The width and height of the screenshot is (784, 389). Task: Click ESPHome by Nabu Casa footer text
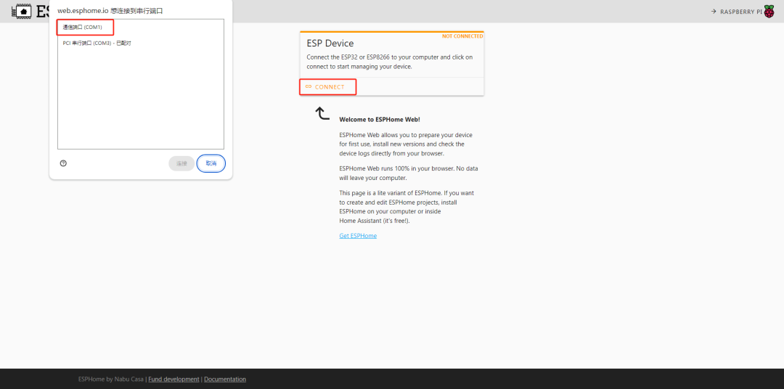pyautogui.click(x=112, y=379)
